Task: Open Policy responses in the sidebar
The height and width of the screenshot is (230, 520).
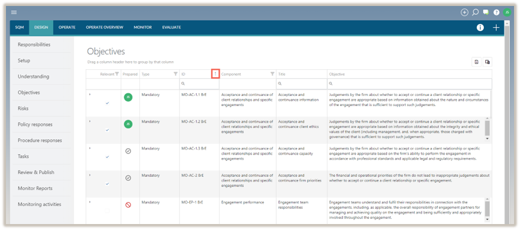Action: (x=35, y=124)
